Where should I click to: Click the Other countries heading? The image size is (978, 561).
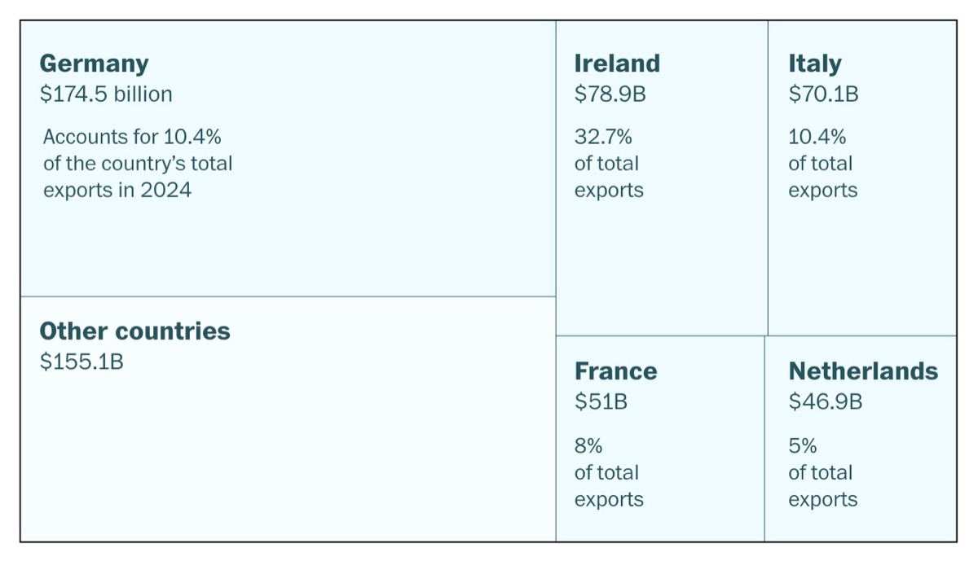click(x=134, y=331)
